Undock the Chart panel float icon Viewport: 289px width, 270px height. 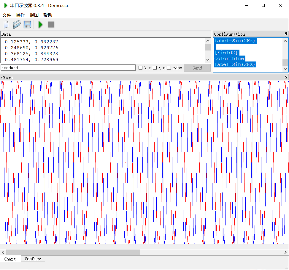coord(286,77)
